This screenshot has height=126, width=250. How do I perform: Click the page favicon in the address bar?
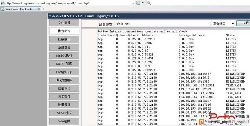3,3
